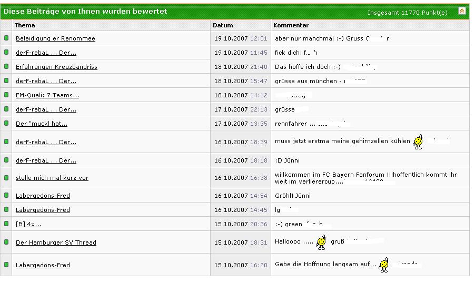This screenshot has height=283, width=475.
Task: Follow the stelle mich mal kurz vor link
Action: [52, 178]
